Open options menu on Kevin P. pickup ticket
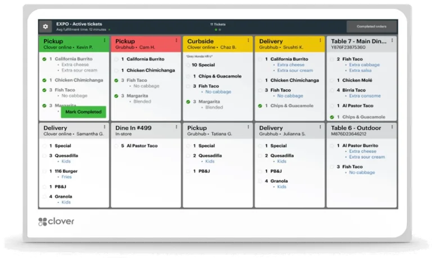Viewport: 432px width, 258px height. 104,40
